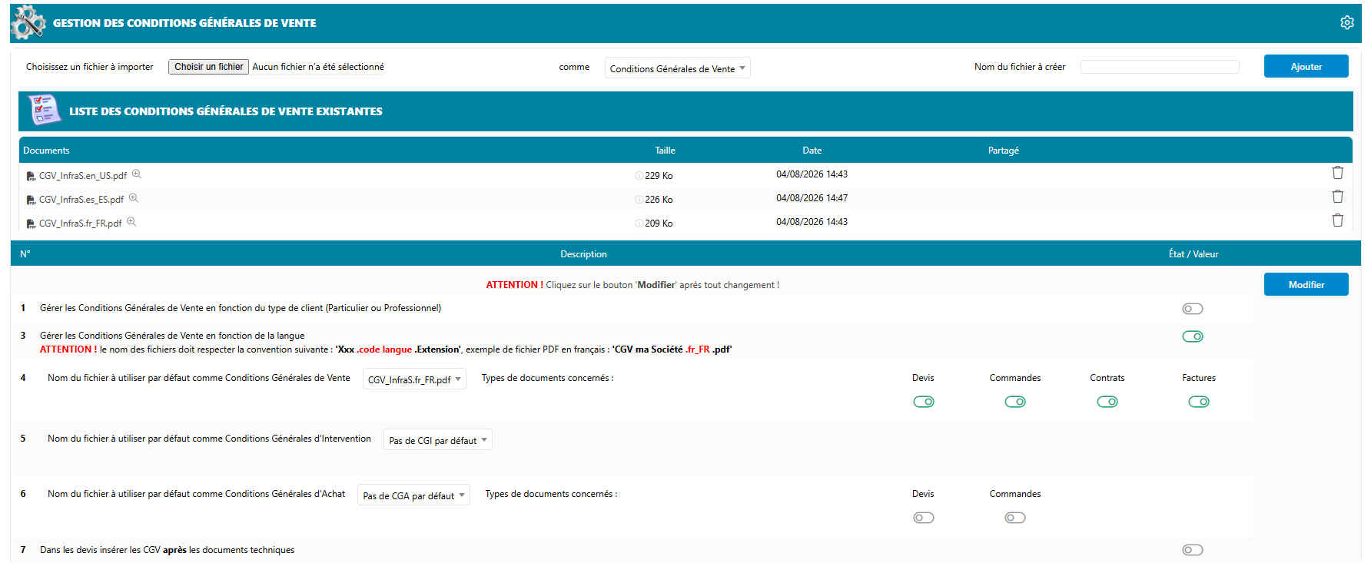Click the info icon beside 226 Ko
Viewport: 1371px width, 563px height.
(639, 200)
